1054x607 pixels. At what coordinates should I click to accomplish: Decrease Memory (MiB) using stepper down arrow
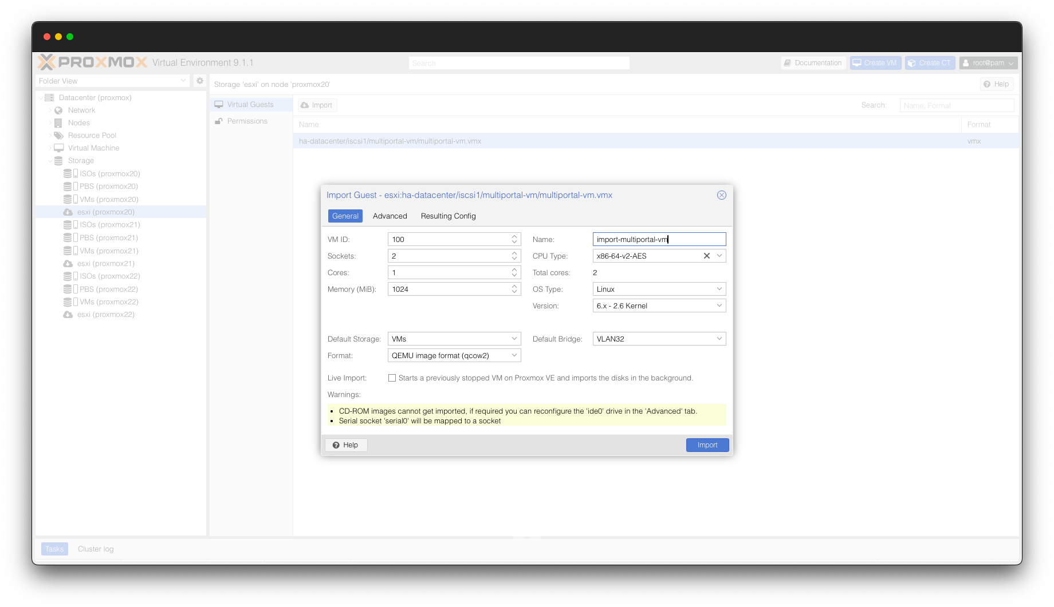(514, 292)
